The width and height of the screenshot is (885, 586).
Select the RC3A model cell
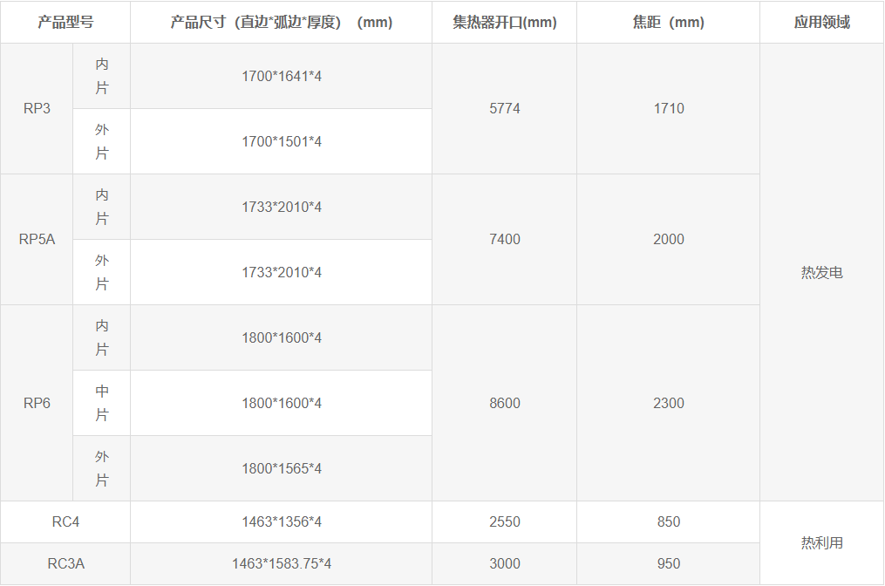point(65,564)
